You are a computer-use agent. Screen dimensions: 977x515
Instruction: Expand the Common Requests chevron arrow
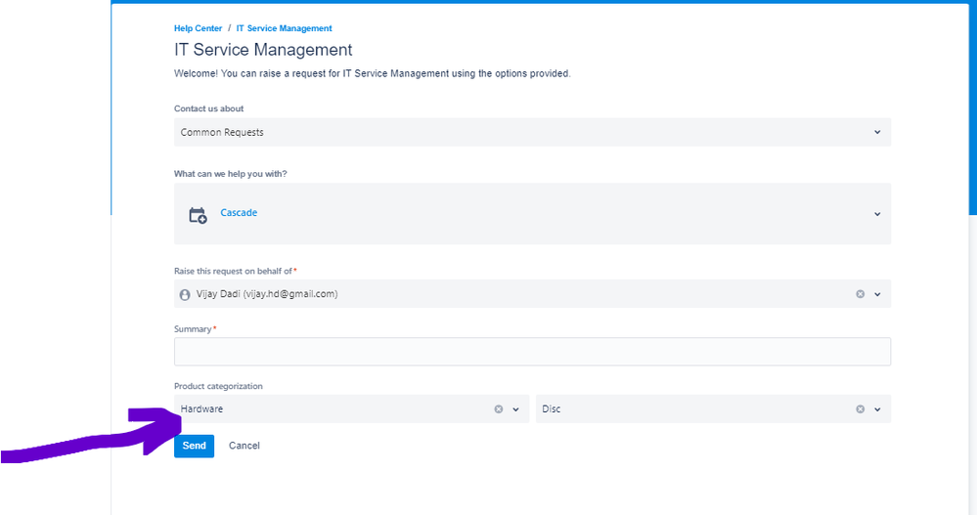877,132
